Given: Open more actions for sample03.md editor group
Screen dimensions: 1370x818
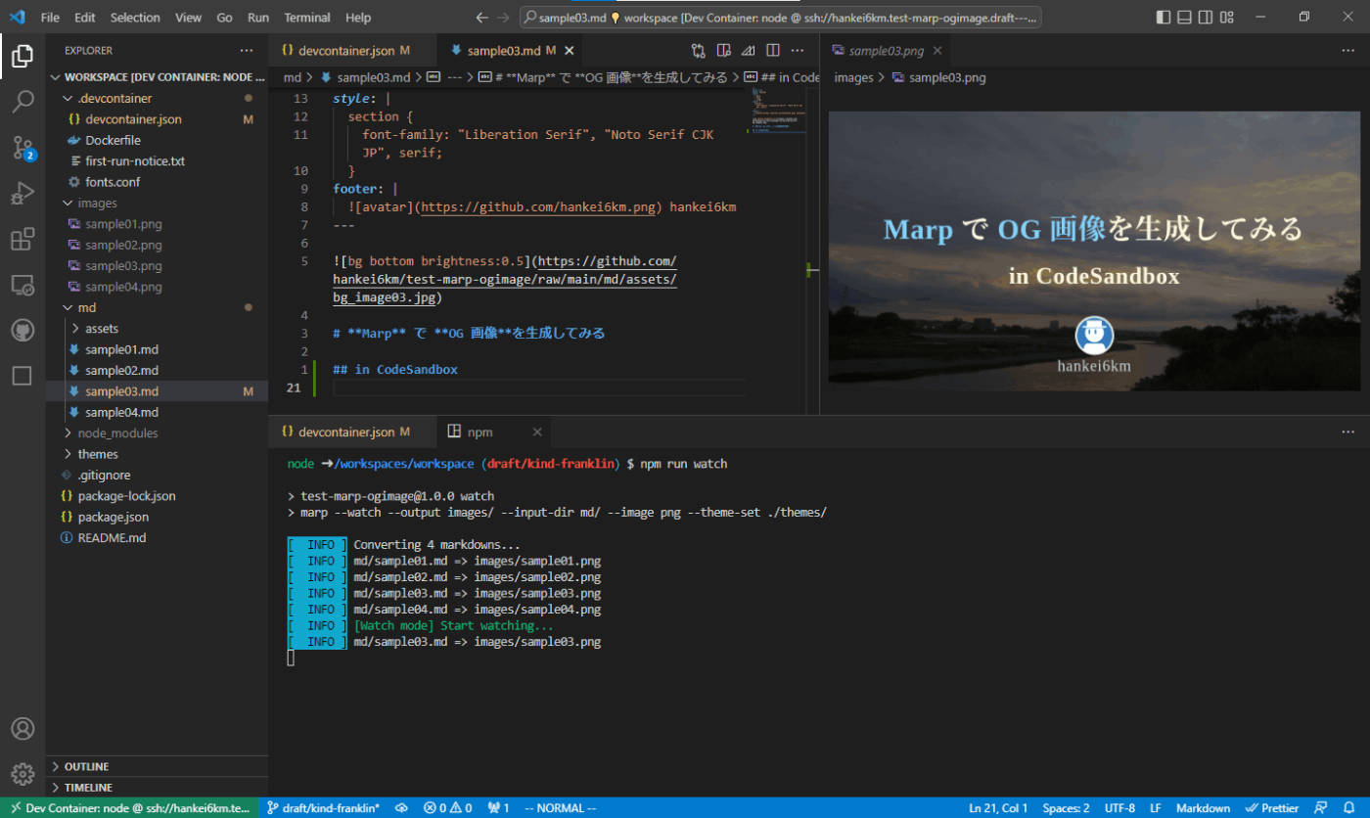Looking at the screenshot, I should 799,51.
